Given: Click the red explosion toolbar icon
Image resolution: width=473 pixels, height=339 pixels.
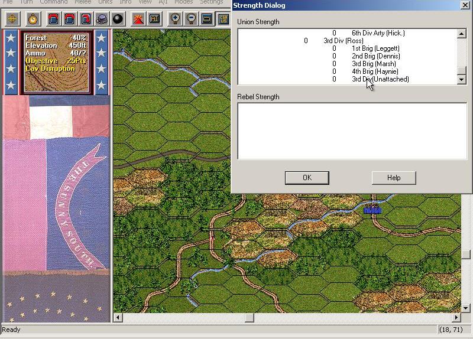Looking at the screenshot, I should 138,18.
